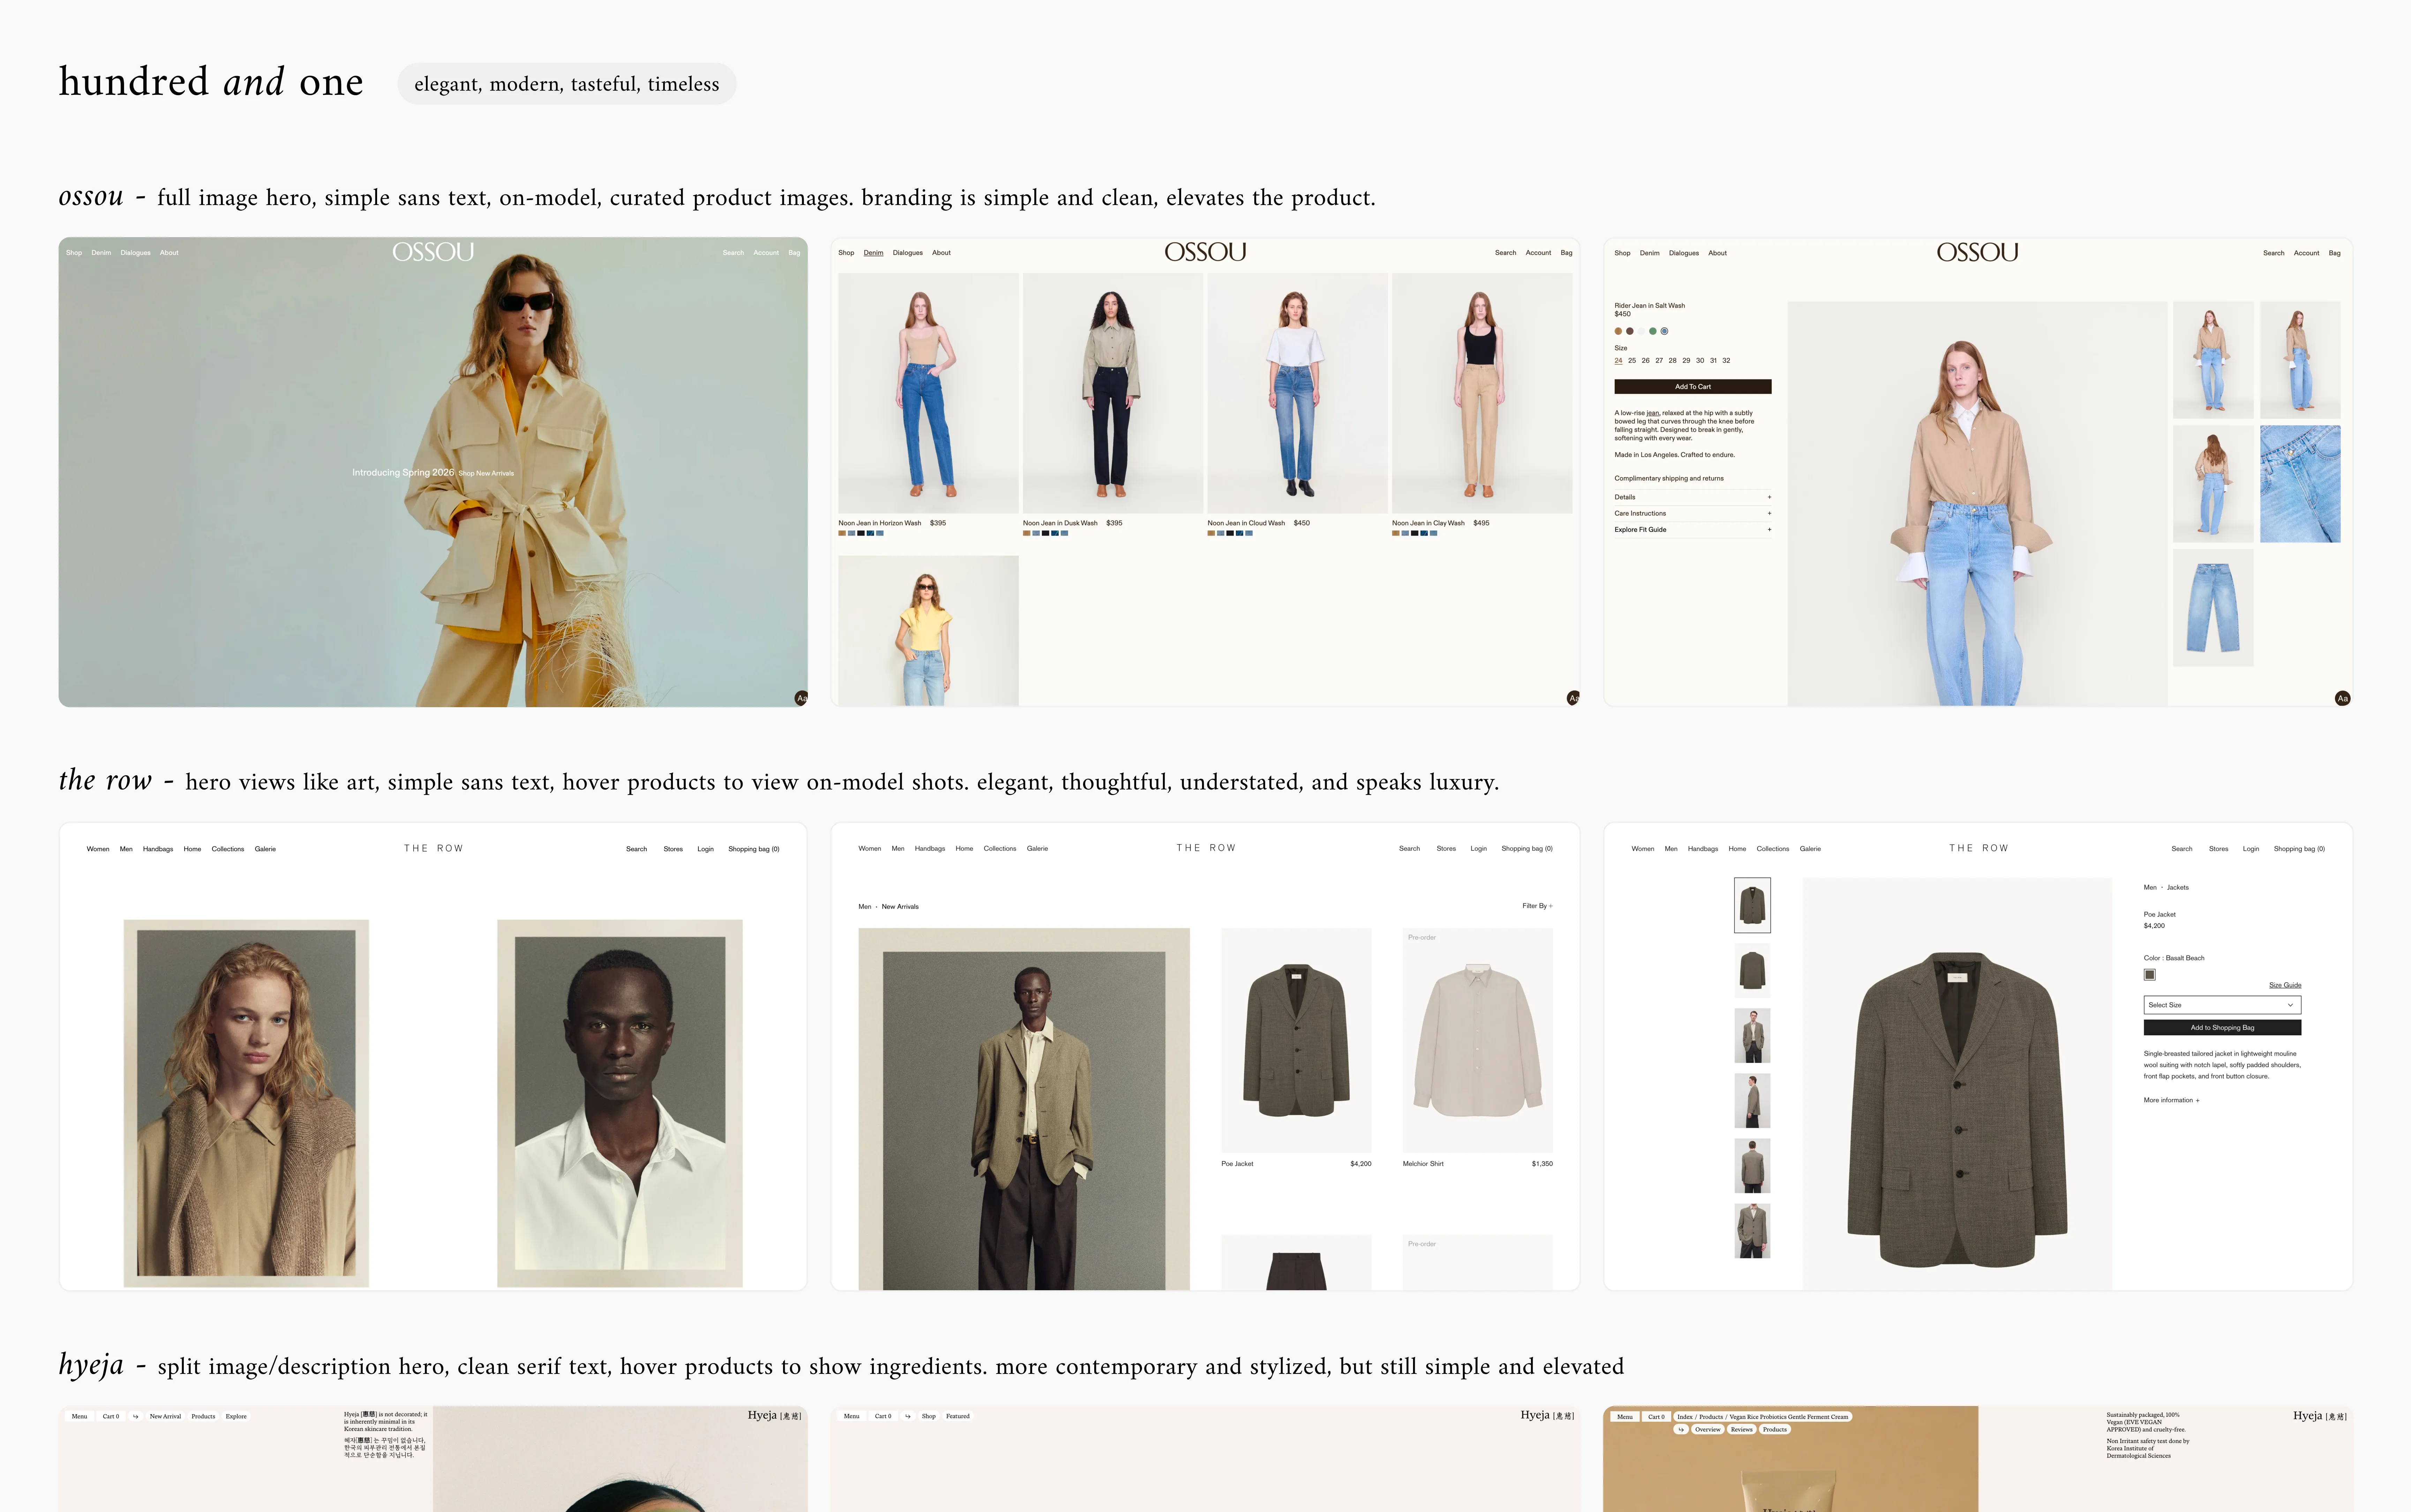Click the OSSOU logo on the hero page
The image size is (2411, 1512).
(433, 252)
